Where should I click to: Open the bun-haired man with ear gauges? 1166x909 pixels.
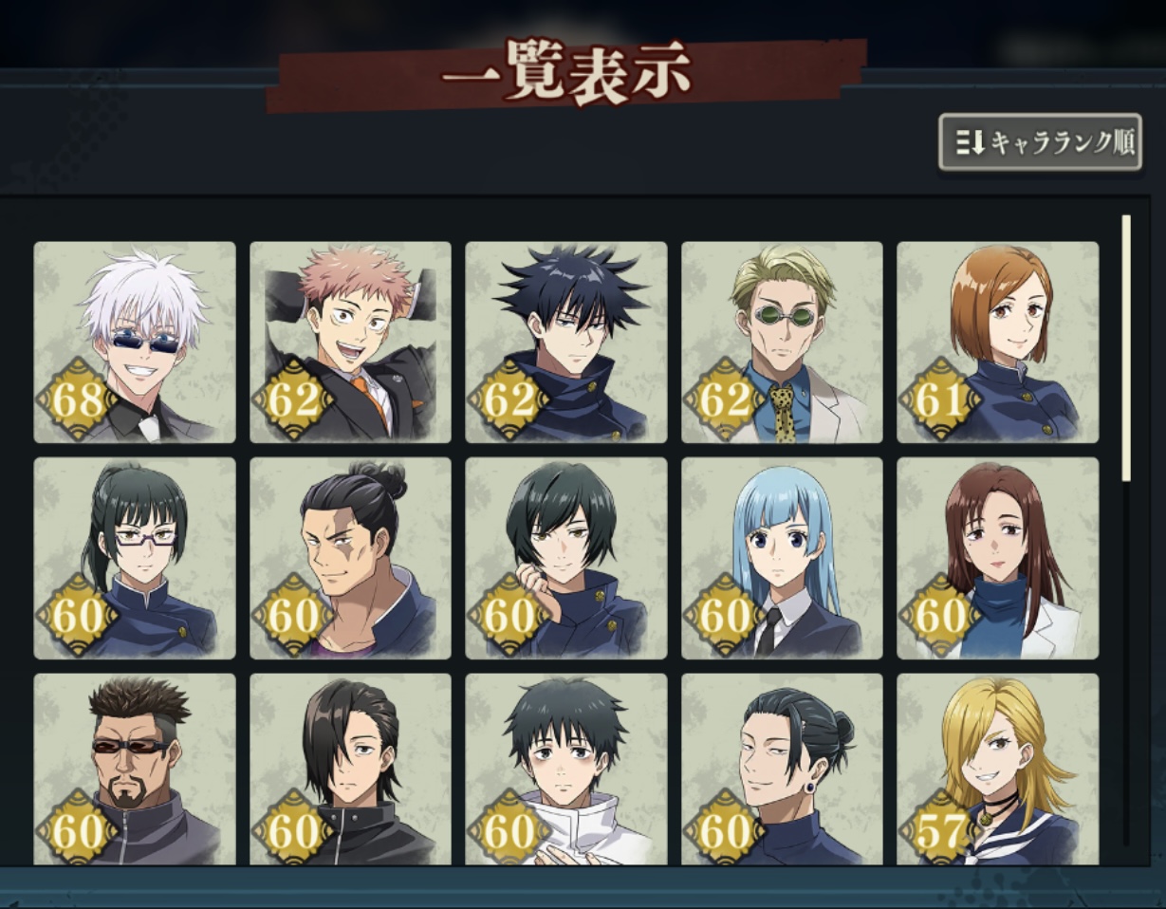pyautogui.click(x=782, y=770)
